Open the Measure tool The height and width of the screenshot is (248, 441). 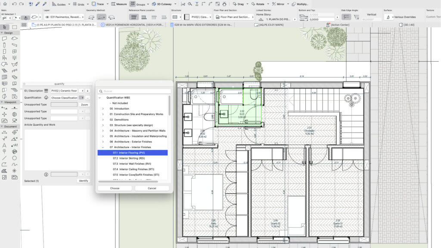(119, 4)
